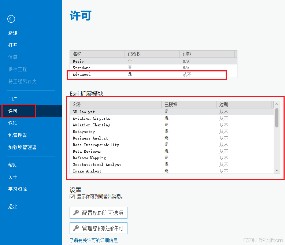Click the 过期 header in extensions table

[x=244, y=104]
